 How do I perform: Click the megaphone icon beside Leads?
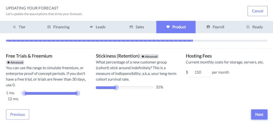(x=91, y=27)
